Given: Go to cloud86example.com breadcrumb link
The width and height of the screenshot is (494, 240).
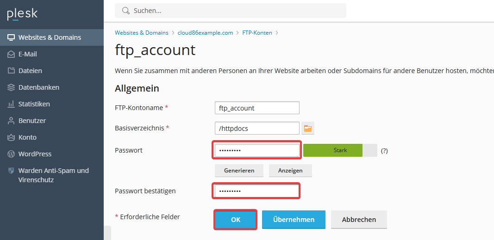Looking at the screenshot, I should click(x=205, y=33).
